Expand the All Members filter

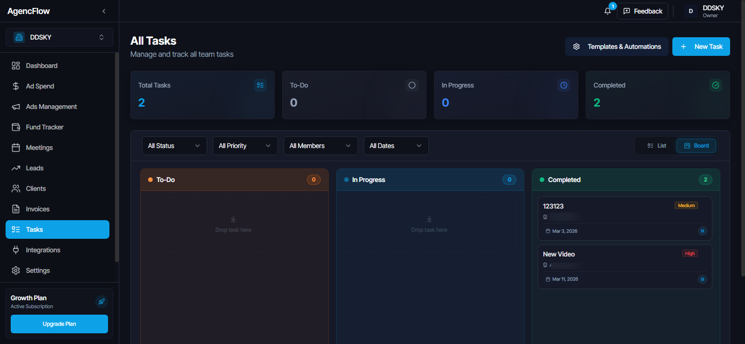(x=321, y=146)
